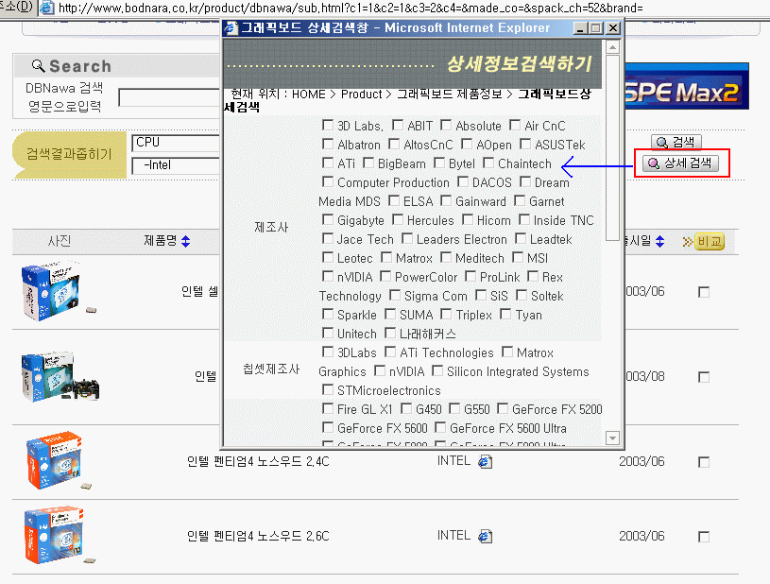Click the popup title bar IE icon

(x=231, y=28)
